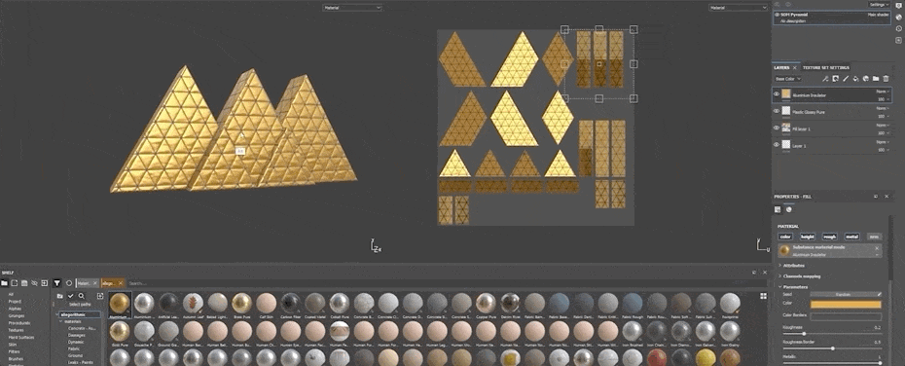This screenshot has height=366, width=905.
Task: Add a paint layer with the brush icon
Action: click(x=846, y=79)
